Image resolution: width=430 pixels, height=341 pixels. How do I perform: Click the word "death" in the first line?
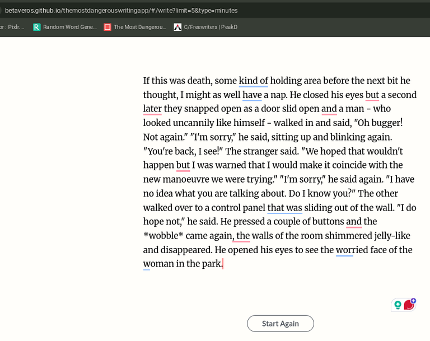click(x=199, y=81)
